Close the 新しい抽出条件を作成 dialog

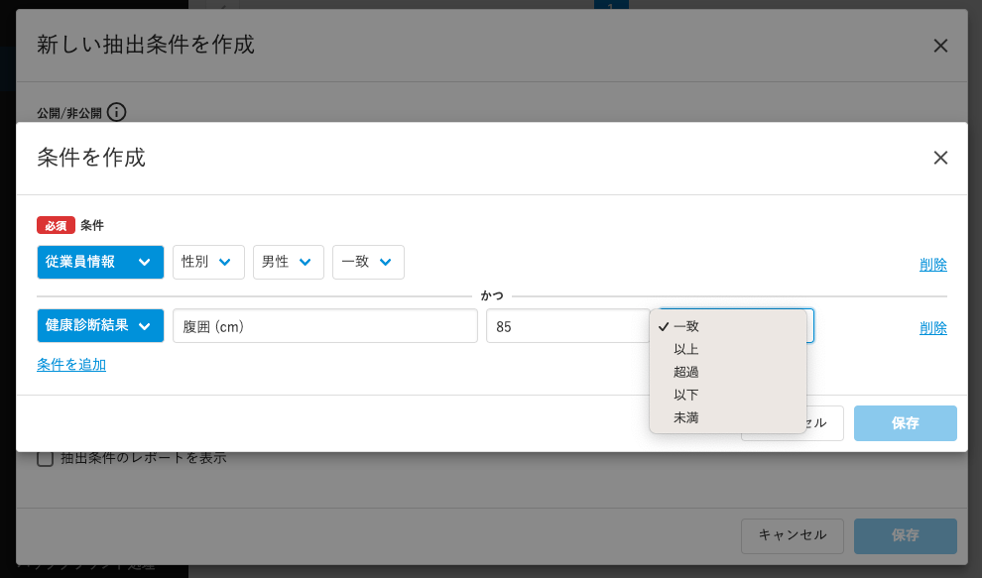point(940,46)
